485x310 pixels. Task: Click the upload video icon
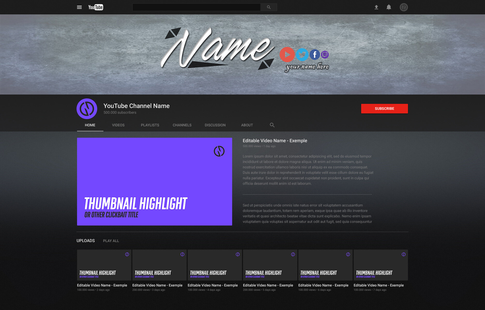[x=376, y=7]
